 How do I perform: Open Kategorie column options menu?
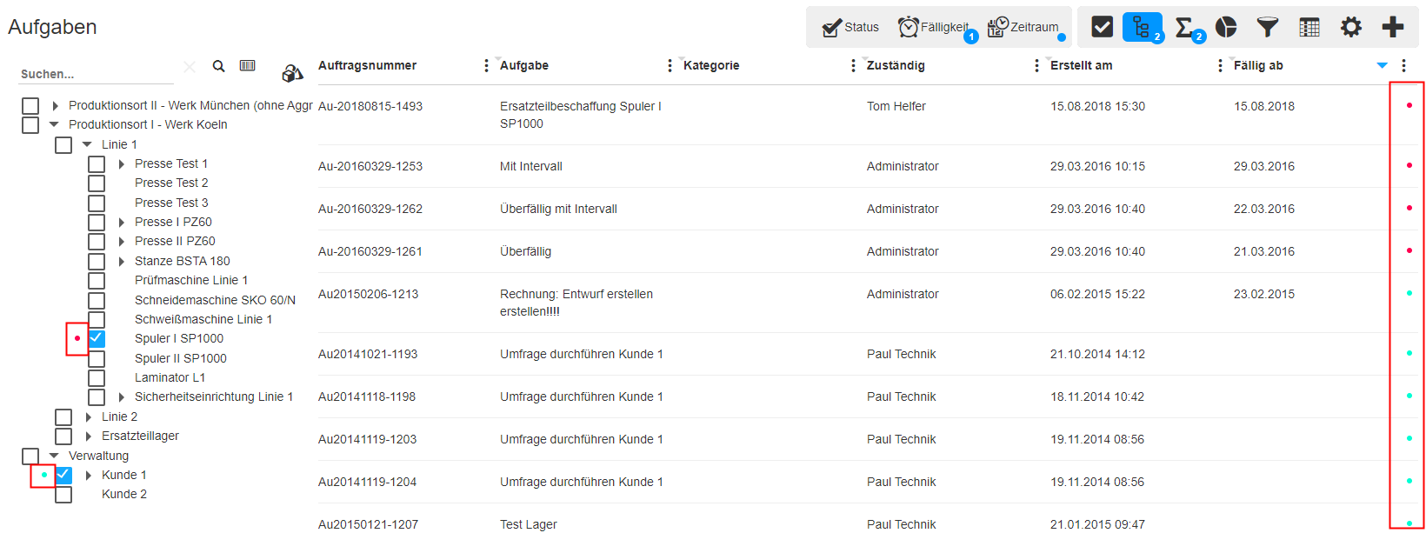853,66
